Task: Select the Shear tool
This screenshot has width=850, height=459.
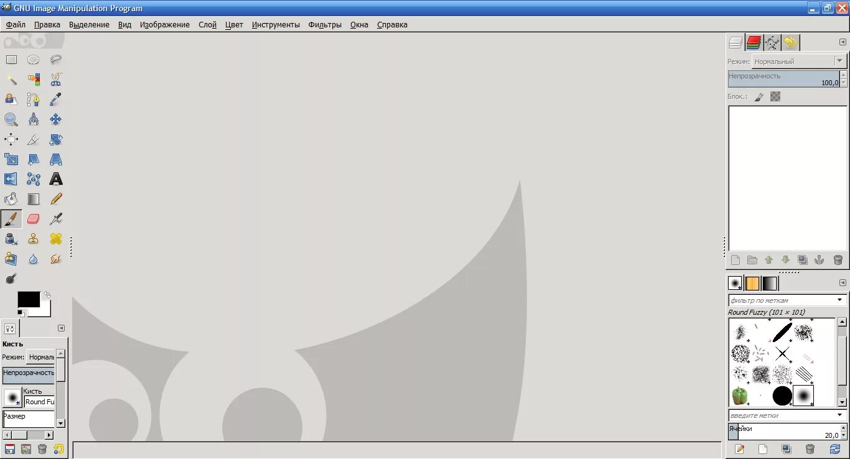Action: pyautogui.click(x=34, y=159)
